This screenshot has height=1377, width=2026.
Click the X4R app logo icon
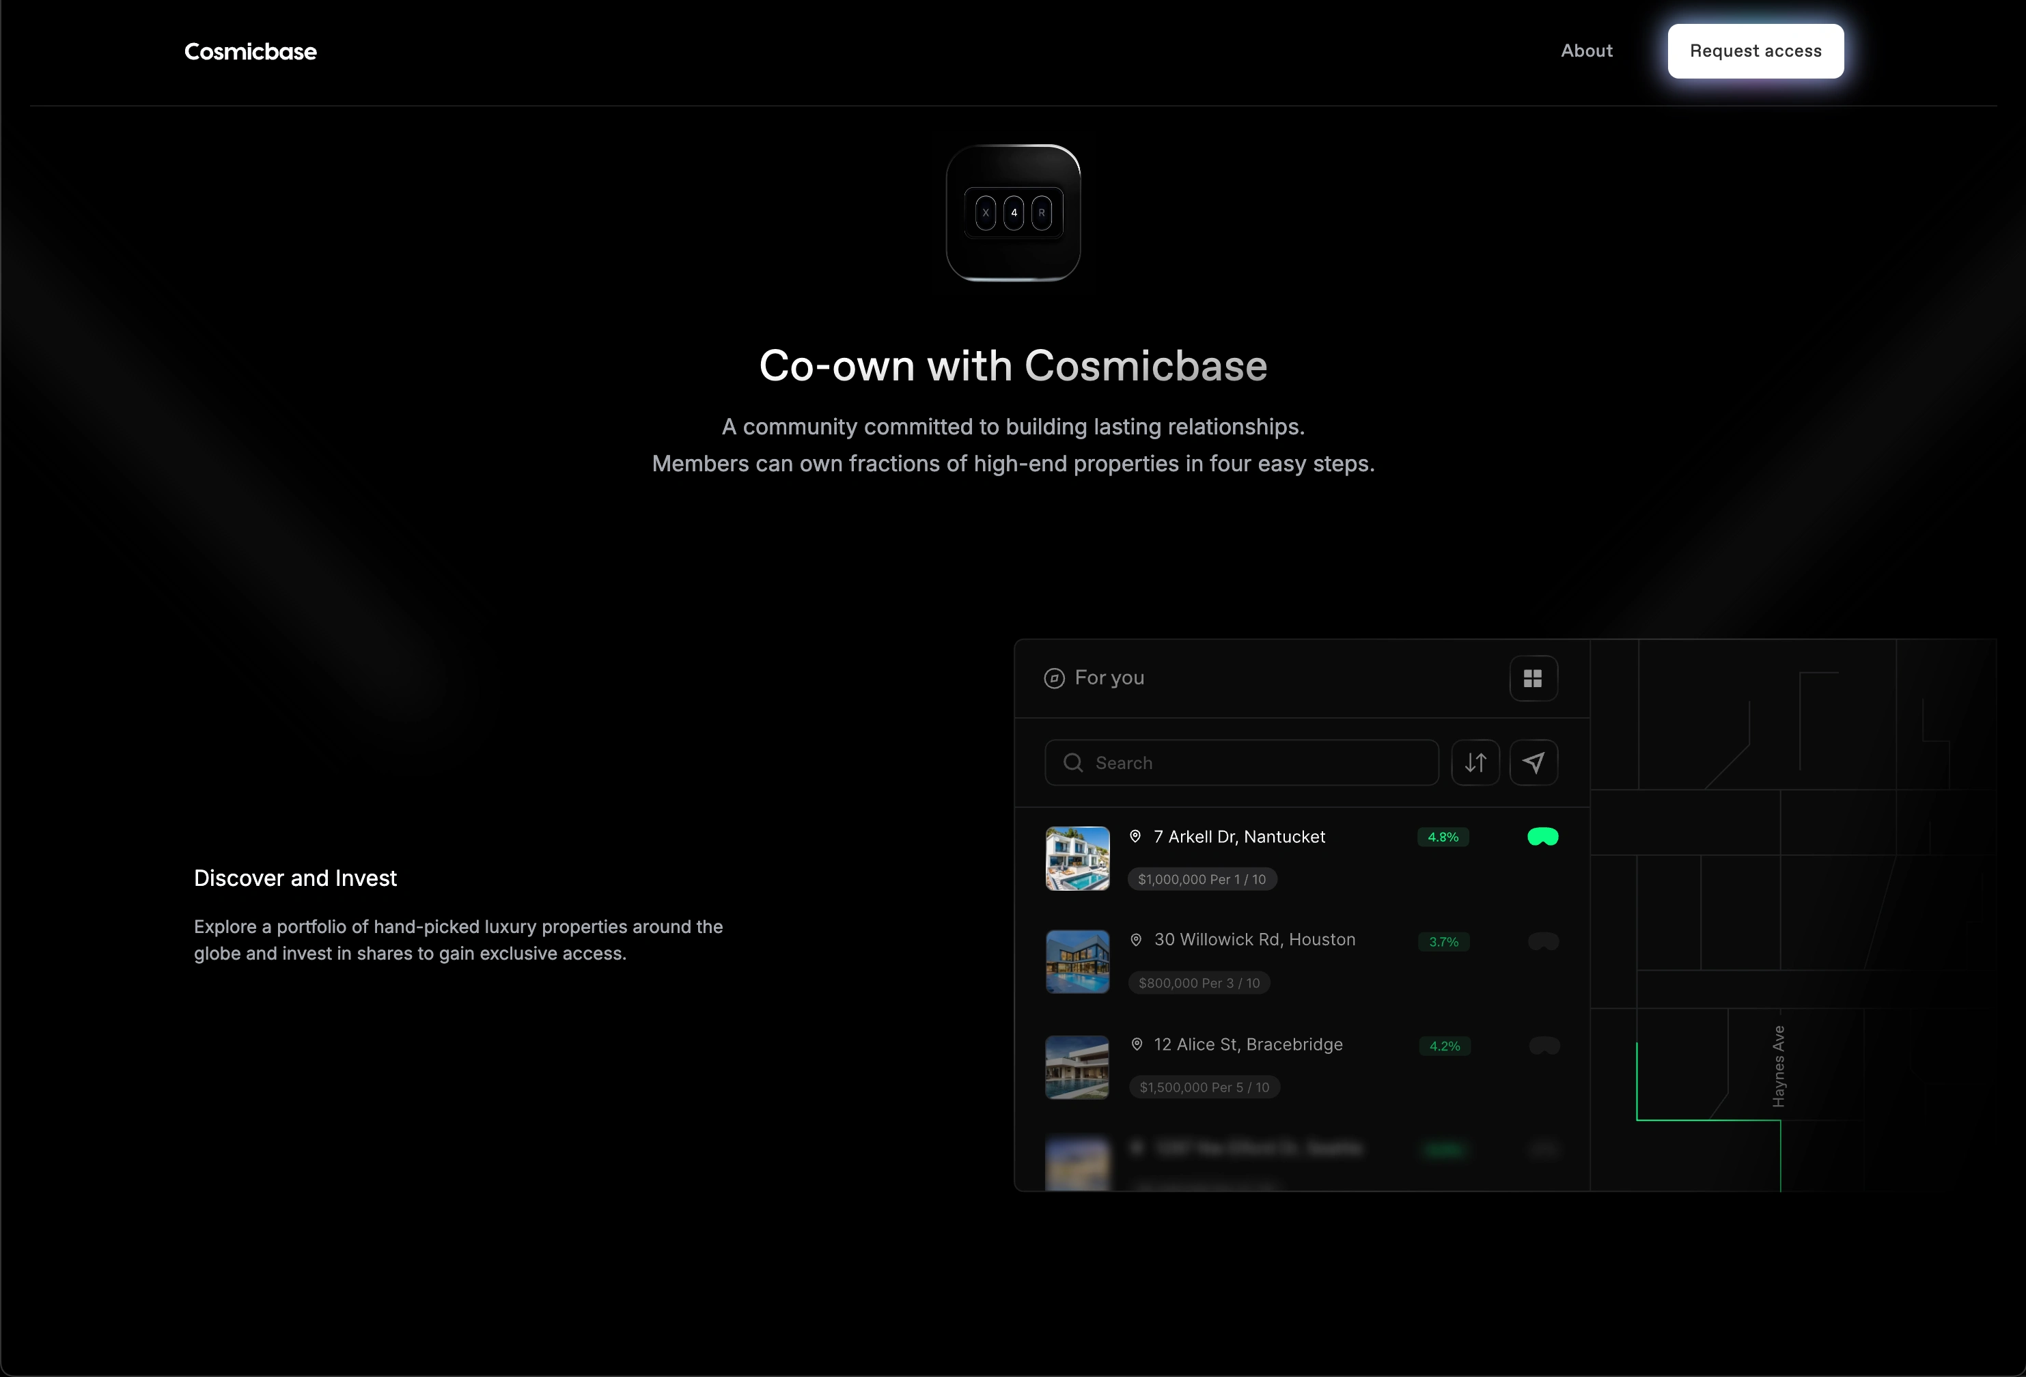click(1013, 212)
